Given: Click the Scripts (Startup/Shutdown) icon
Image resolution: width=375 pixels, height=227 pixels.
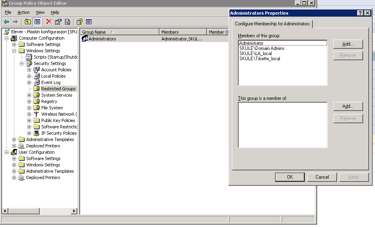Looking at the screenshot, I should pos(29,57).
